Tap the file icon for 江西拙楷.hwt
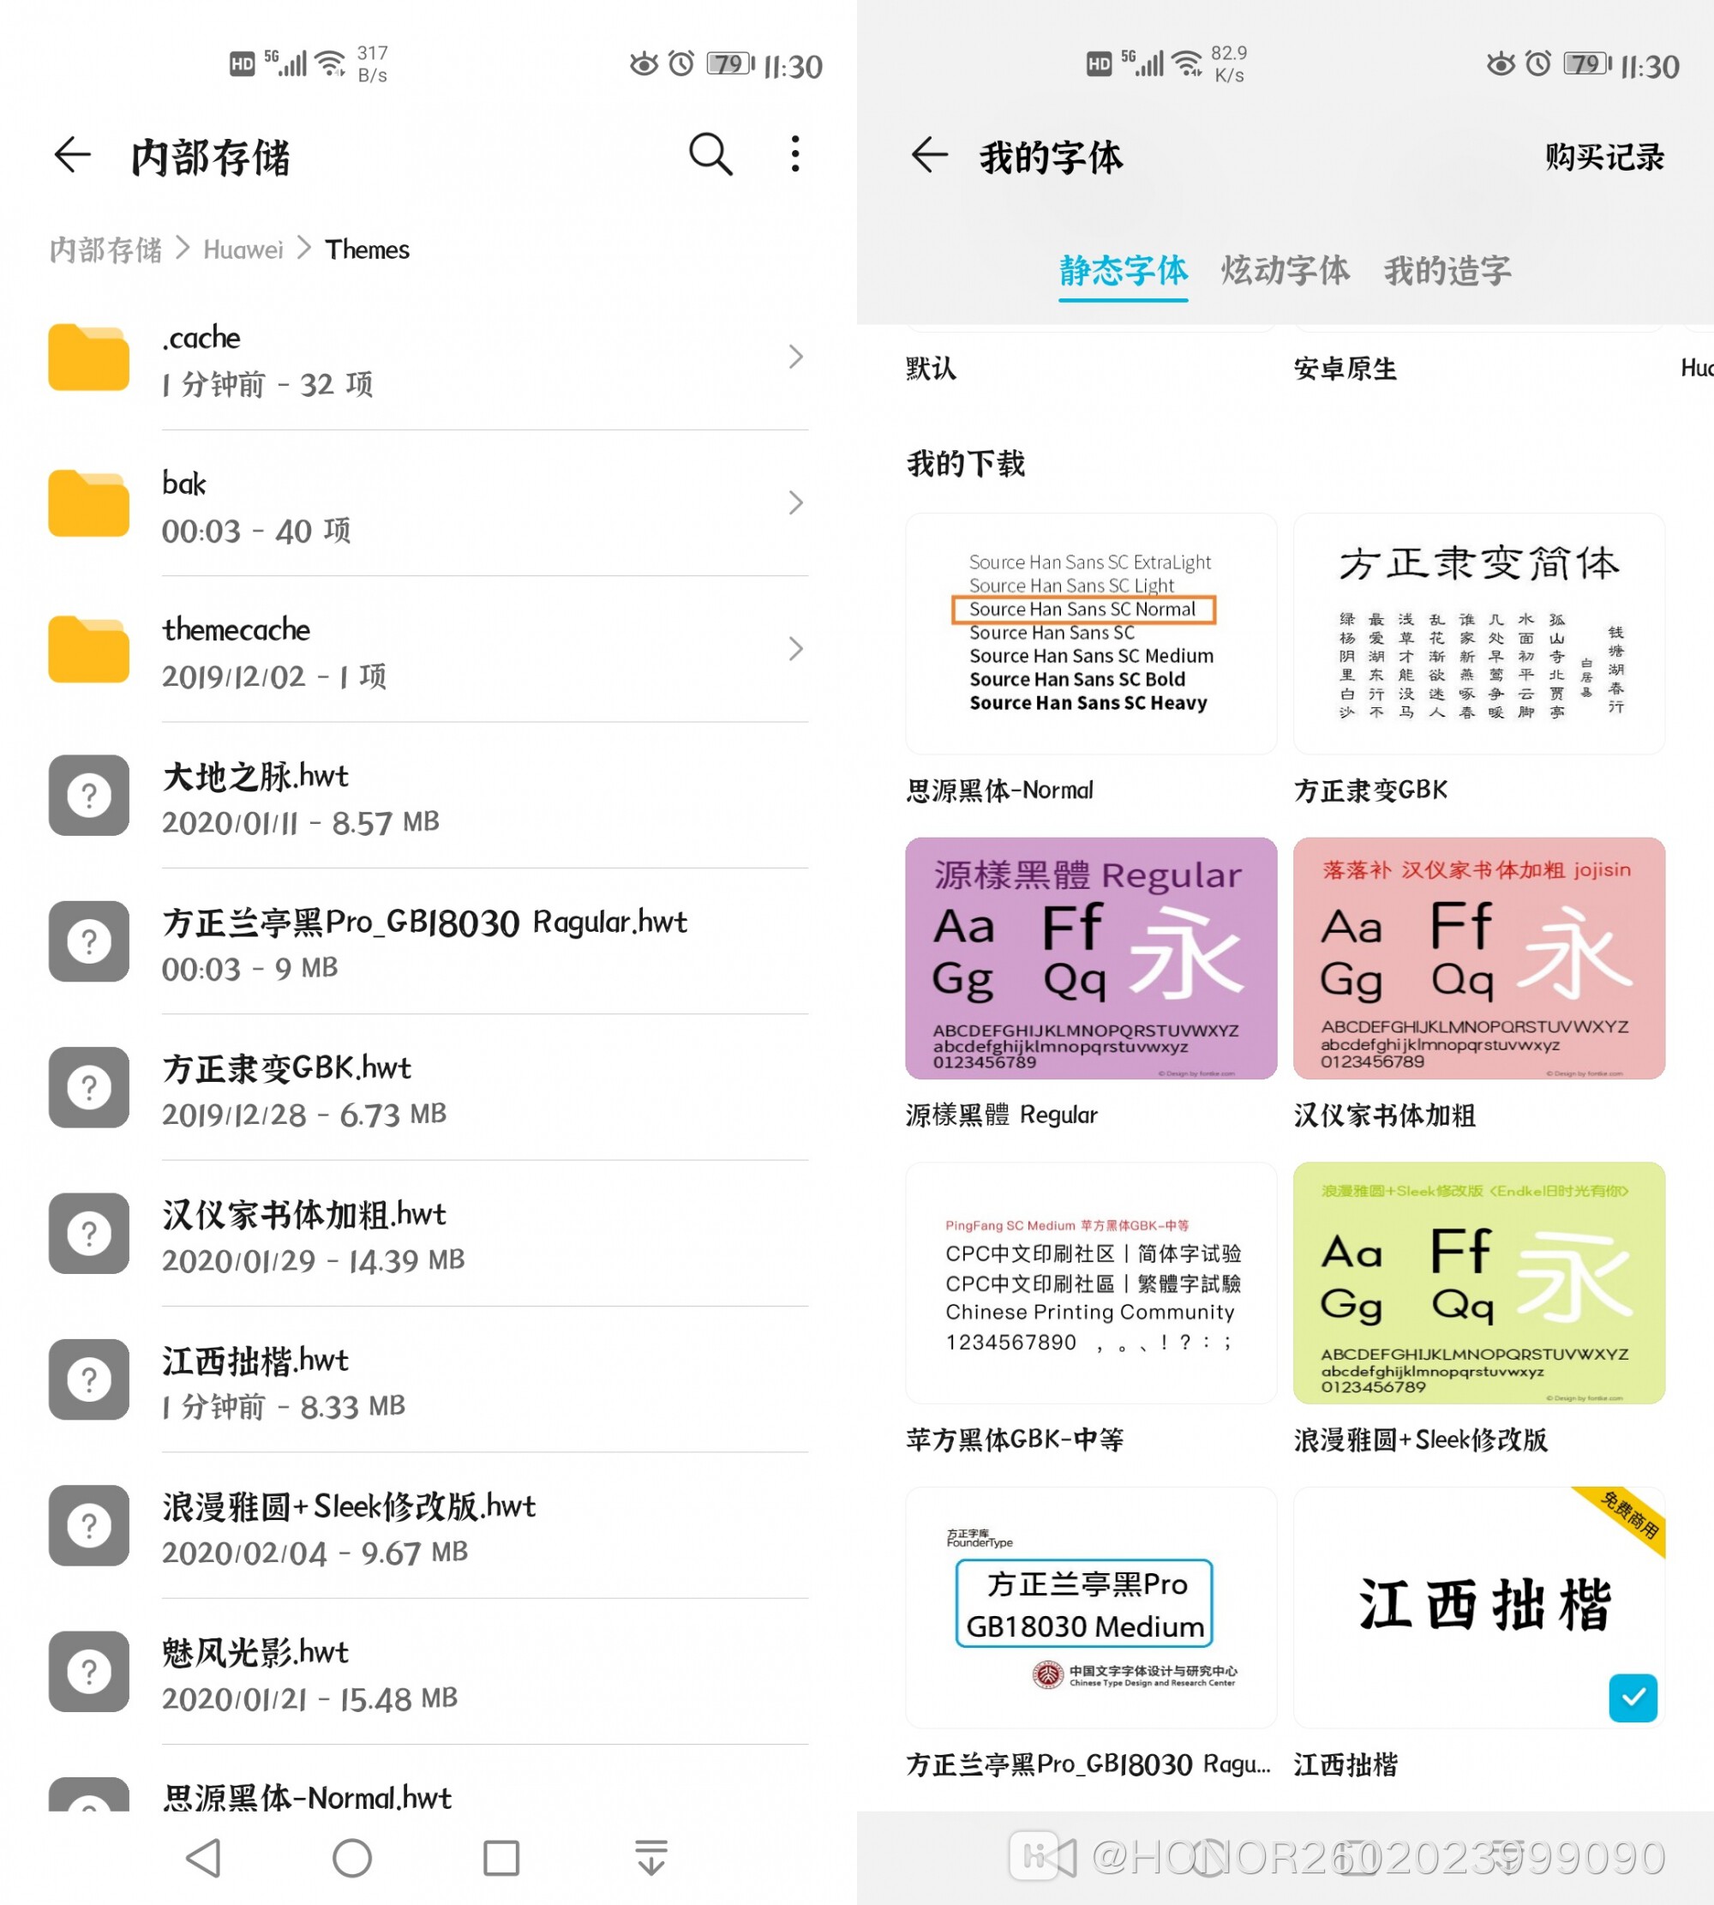 click(88, 1379)
